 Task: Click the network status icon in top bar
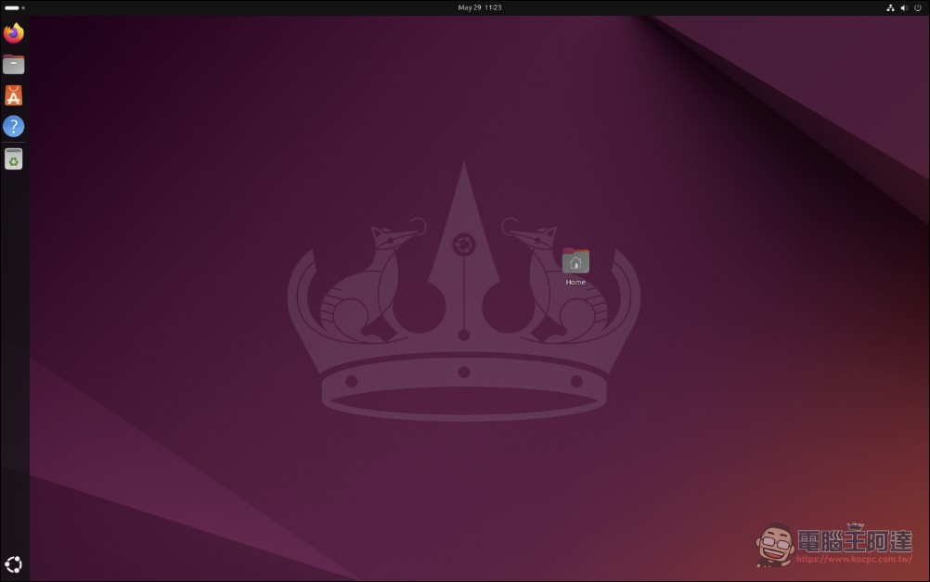[890, 7]
